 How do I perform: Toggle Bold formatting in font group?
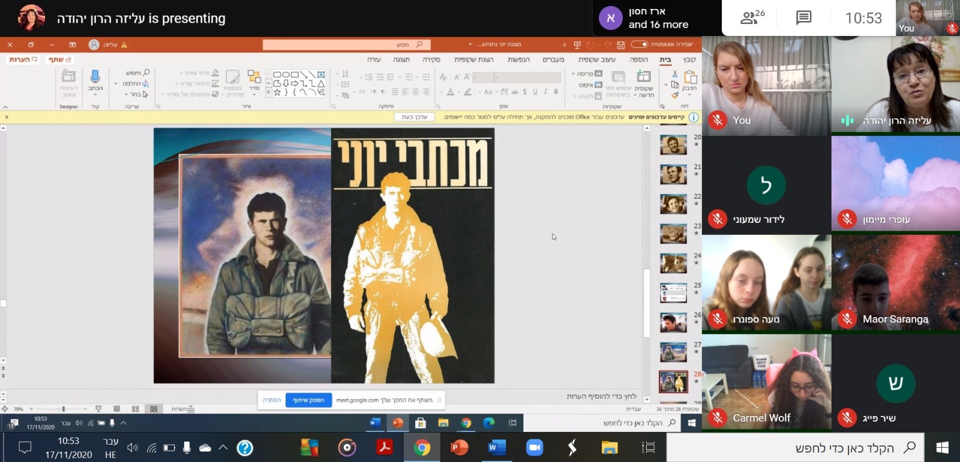pyautogui.click(x=556, y=92)
